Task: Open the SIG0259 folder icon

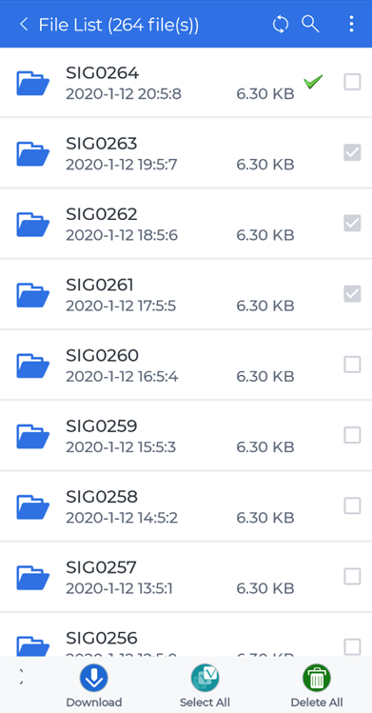Action: [x=32, y=436]
